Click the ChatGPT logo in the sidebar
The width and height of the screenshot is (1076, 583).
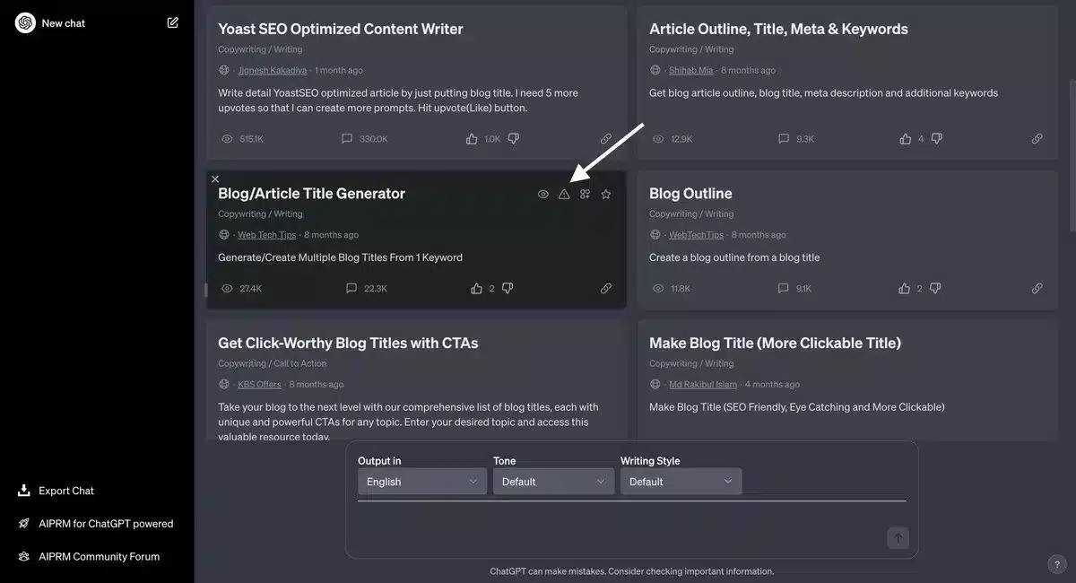(25, 22)
